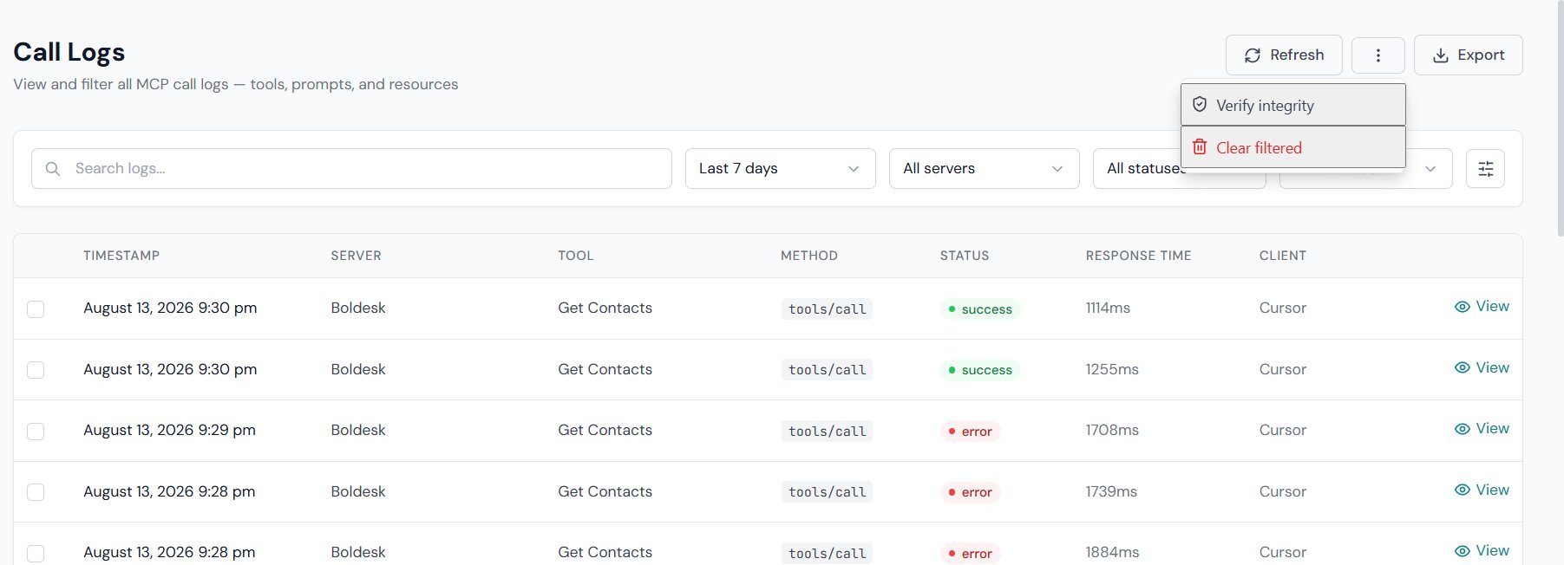View the 1255ms log entry
1564x565 pixels.
(x=1482, y=368)
